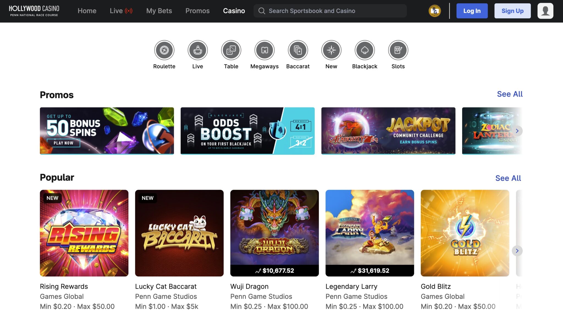This screenshot has width=563, height=317.
Task: Open the 50 Bonus Spins promo banner
Action: (x=107, y=131)
